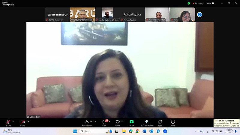Select the Nabil Al-Awawdeh video thumbnail
Screen dimensions: 240x135
click(x=157, y=14)
